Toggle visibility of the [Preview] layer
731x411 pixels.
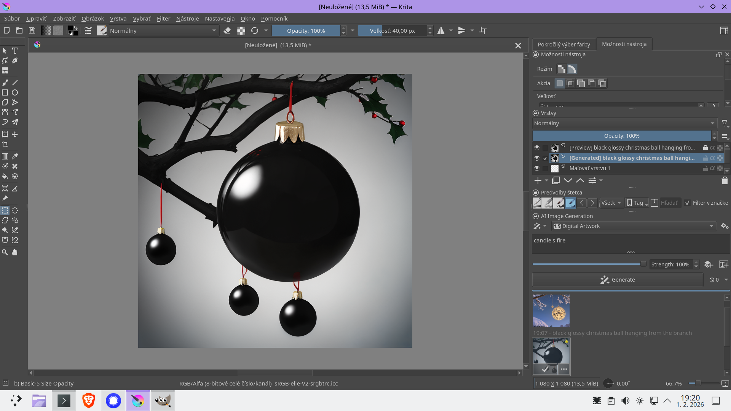click(537, 148)
